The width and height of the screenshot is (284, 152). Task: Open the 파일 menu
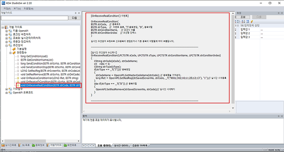(x=7, y=9)
